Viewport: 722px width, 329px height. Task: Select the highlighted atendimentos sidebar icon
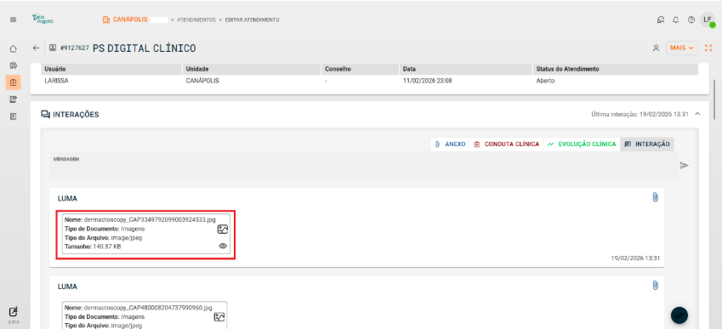tap(13, 82)
